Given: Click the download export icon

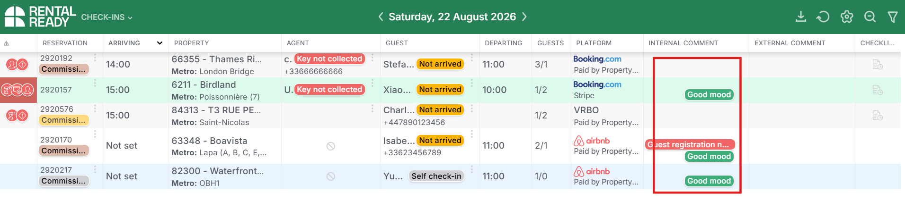Looking at the screenshot, I should click(x=800, y=17).
